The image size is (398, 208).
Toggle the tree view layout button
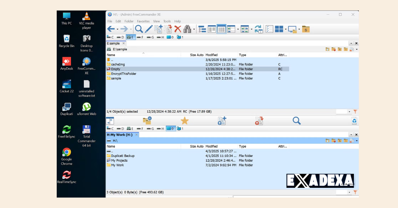[202, 29]
